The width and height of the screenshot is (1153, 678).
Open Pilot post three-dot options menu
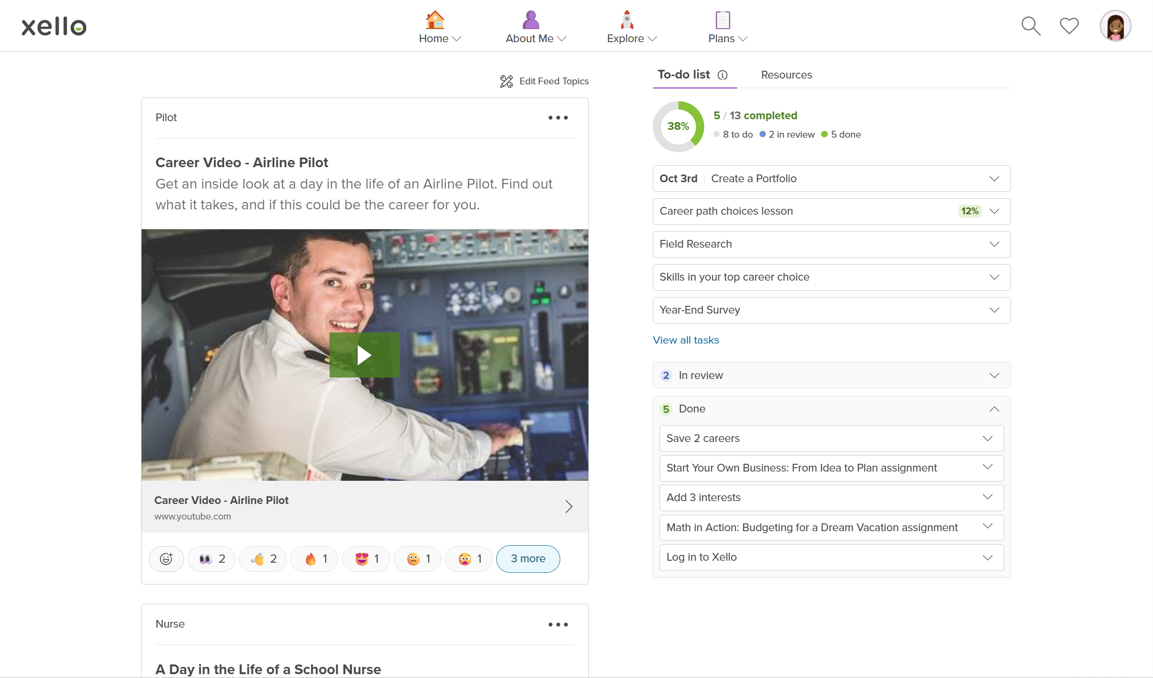(x=558, y=118)
